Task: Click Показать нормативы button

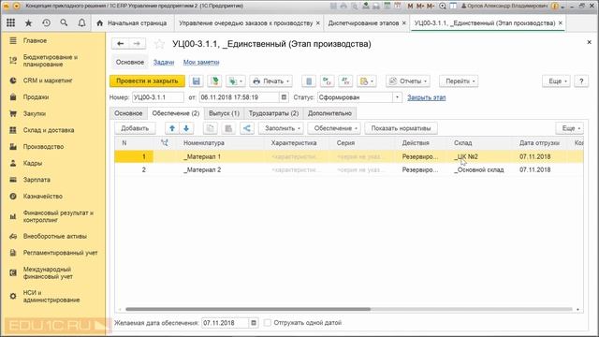Action: click(x=401, y=128)
